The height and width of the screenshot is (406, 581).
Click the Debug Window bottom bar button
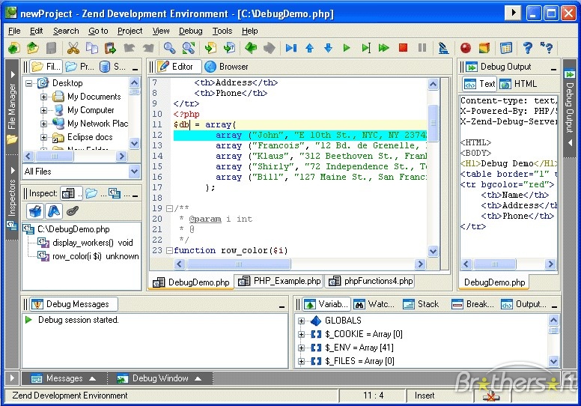[x=159, y=378]
